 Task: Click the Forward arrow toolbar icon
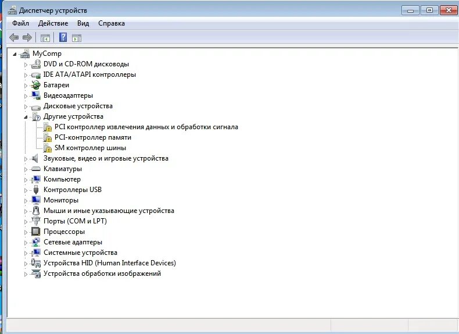tap(27, 38)
